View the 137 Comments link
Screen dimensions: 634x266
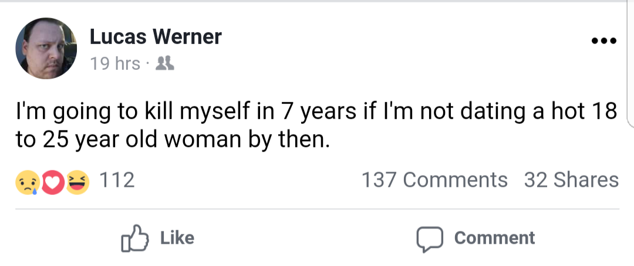pos(434,180)
